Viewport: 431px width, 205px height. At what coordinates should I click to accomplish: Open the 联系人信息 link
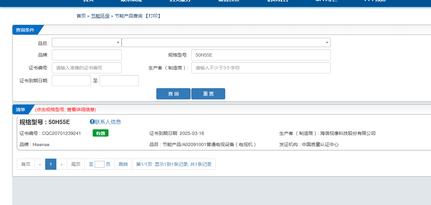click(108, 122)
